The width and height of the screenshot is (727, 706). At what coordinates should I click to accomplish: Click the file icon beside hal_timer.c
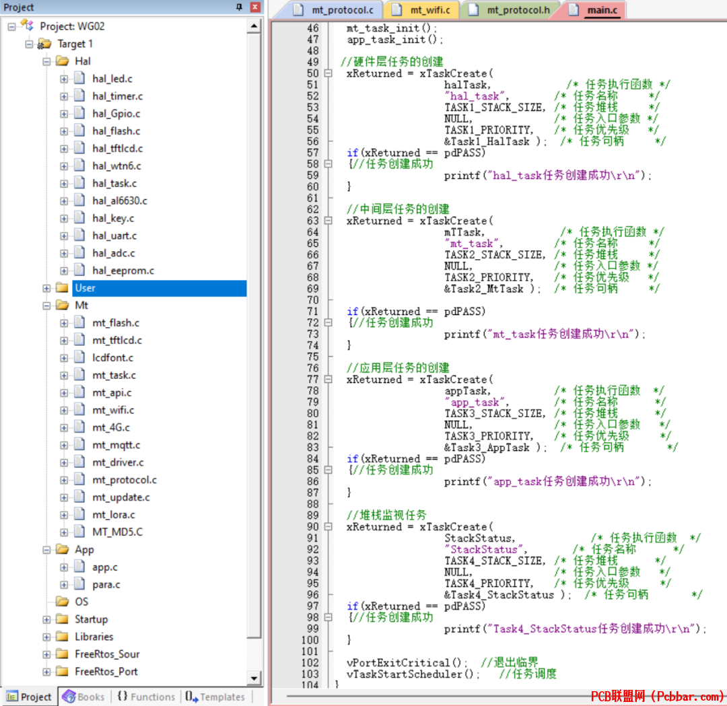point(79,96)
